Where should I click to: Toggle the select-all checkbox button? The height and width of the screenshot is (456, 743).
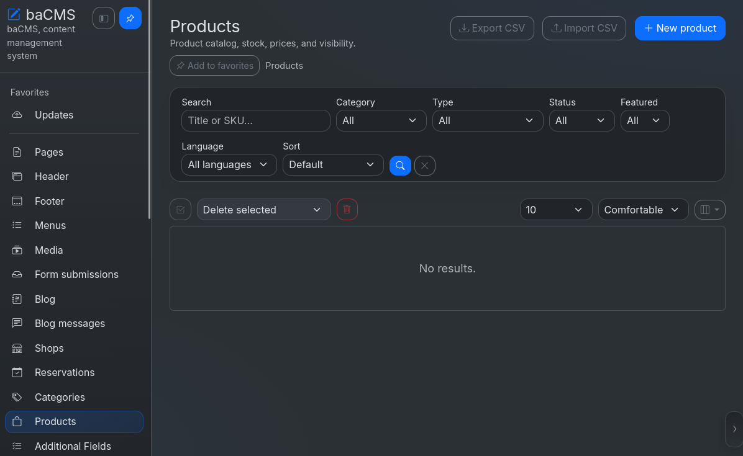[181, 210]
